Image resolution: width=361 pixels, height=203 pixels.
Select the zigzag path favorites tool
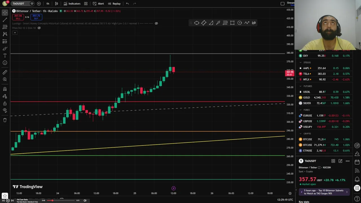[247, 23]
